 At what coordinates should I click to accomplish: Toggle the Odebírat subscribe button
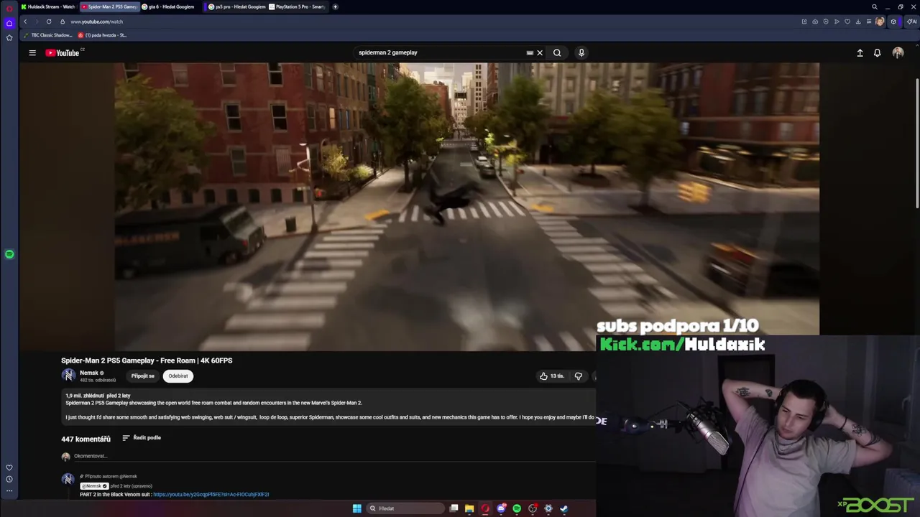pyautogui.click(x=178, y=376)
